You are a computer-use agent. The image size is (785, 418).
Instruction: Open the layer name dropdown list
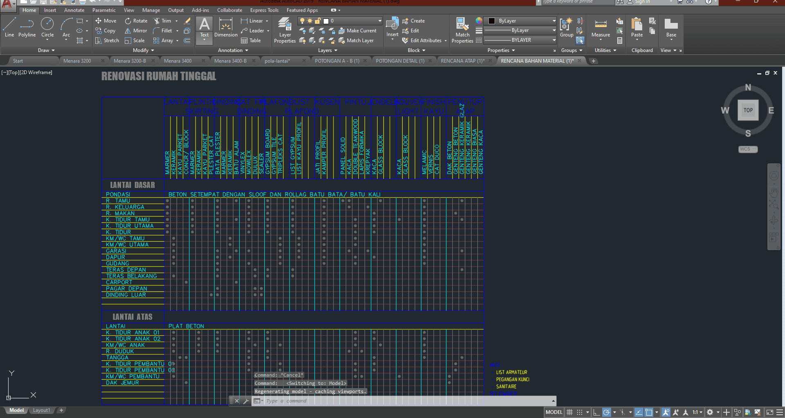point(379,21)
